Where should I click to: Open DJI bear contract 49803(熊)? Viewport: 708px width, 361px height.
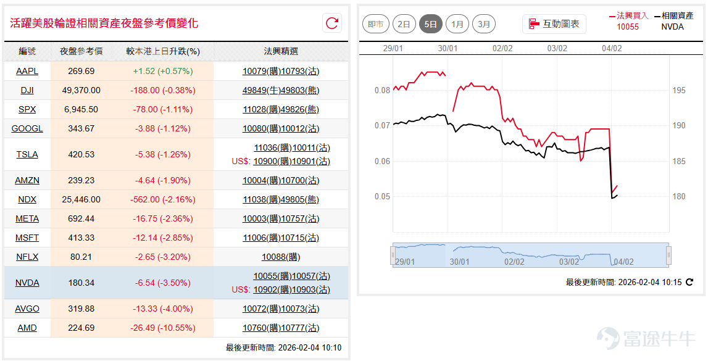pyautogui.click(x=300, y=90)
